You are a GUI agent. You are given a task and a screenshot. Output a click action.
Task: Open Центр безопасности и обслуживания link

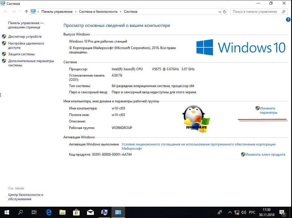coord(26,197)
